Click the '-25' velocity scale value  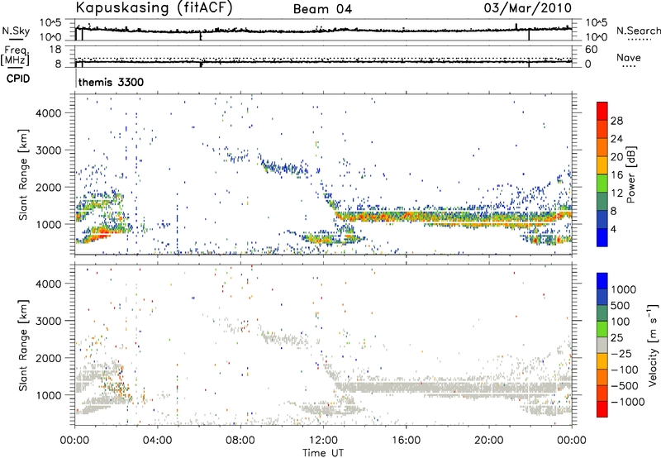(624, 354)
